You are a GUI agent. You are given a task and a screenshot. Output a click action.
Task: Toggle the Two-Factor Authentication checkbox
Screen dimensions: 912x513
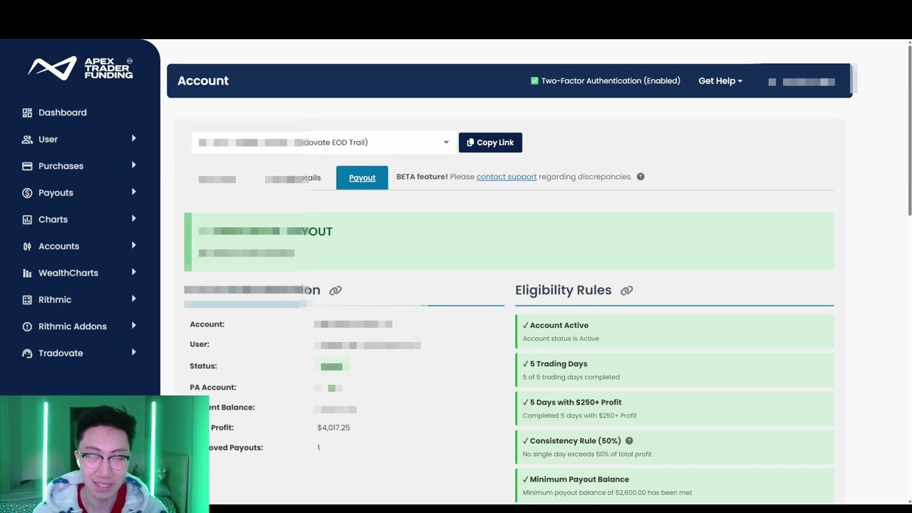click(534, 81)
